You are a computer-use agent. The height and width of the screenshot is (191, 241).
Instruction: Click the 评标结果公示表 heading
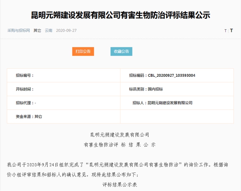point(120,184)
